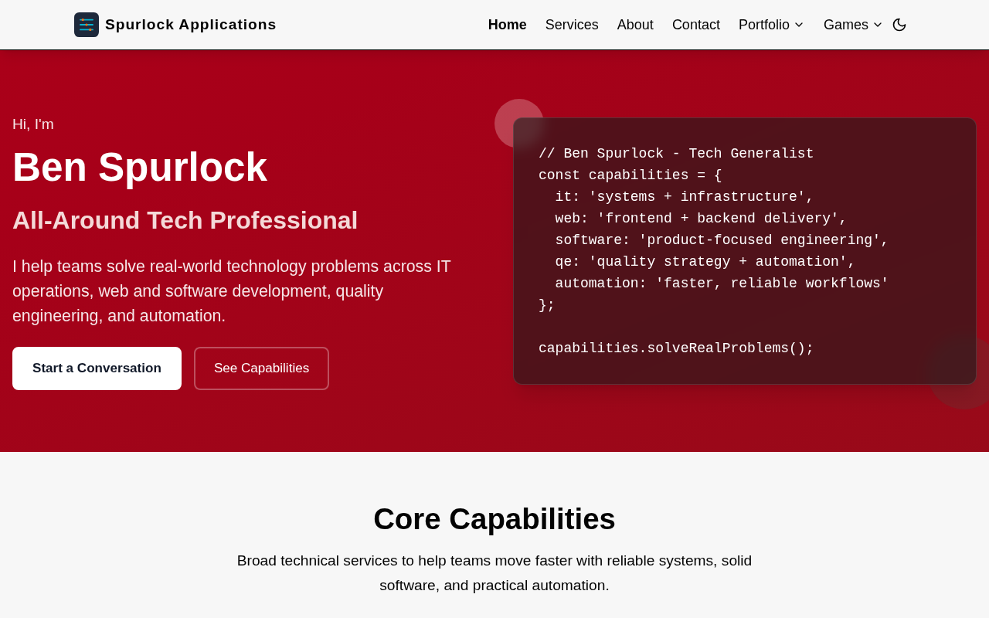The image size is (989, 618).
Task: Click the Ben Spurlock heading
Action: click(x=140, y=167)
